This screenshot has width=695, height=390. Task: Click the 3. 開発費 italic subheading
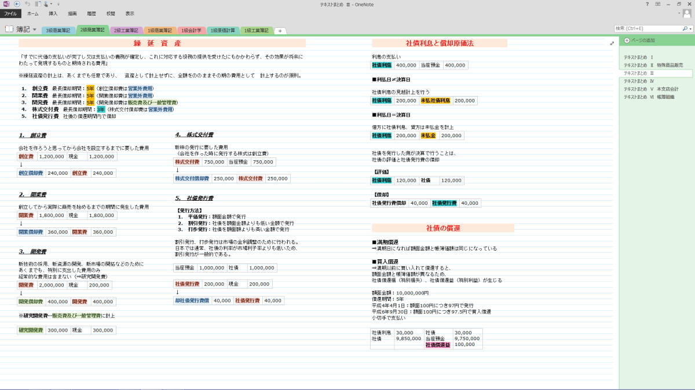click(x=32, y=252)
